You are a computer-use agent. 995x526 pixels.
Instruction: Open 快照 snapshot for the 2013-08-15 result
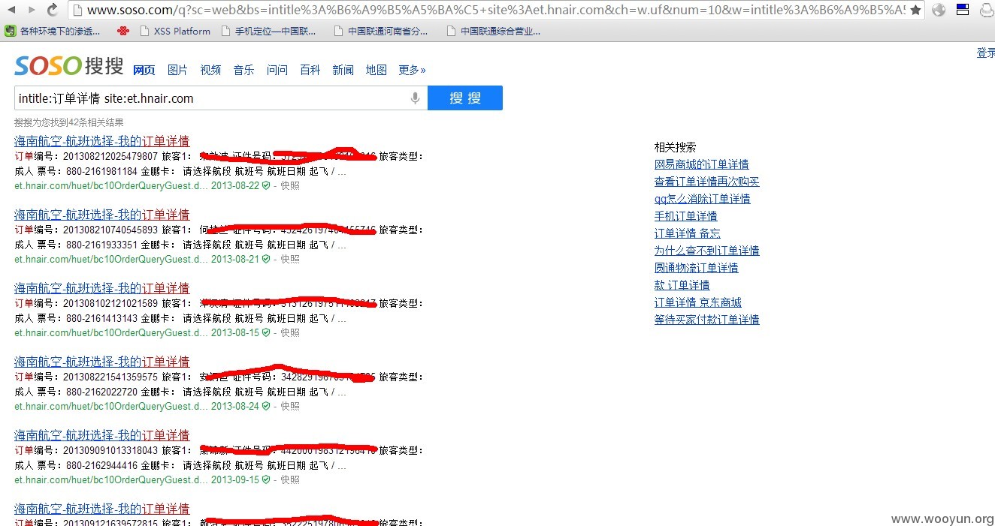pyautogui.click(x=290, y=332)
